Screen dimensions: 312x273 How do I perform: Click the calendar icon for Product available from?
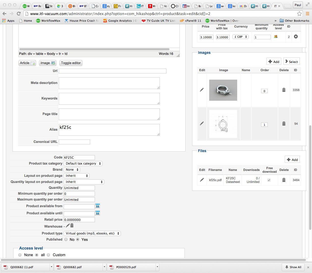tap(97, 206)
